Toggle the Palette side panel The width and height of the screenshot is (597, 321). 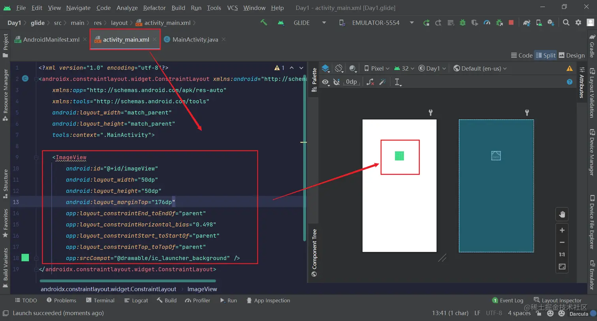(x=314, y=80)
